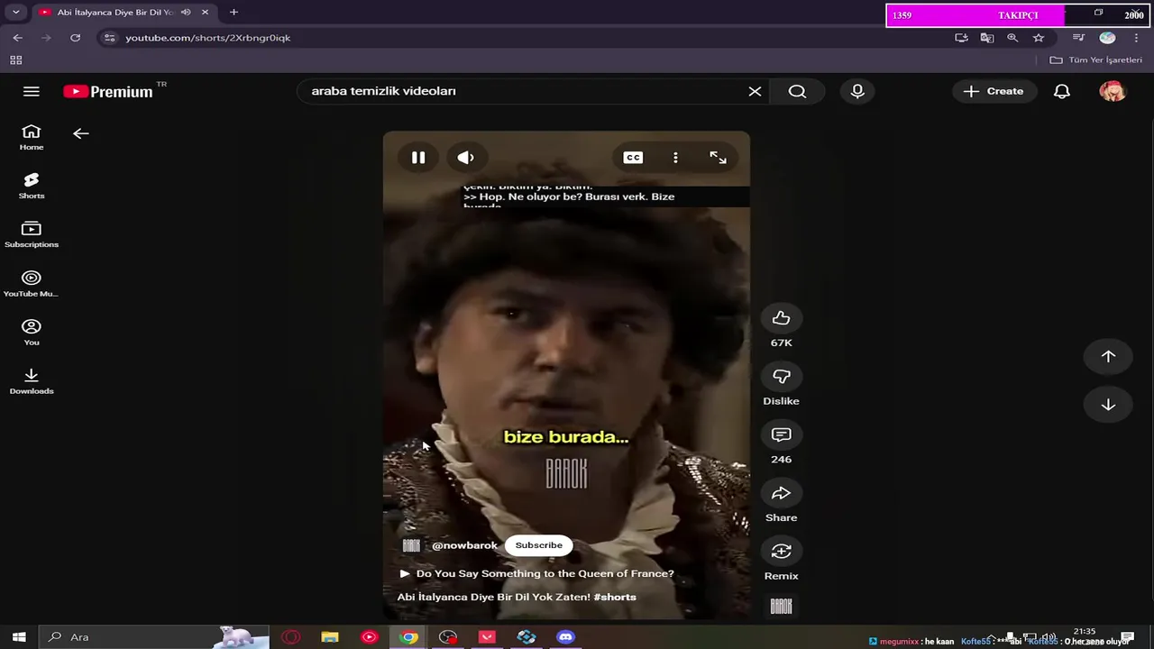Open File Explorer from the taskbar
The height and width of the screenshot is (649, 1154).
[330, 637]
